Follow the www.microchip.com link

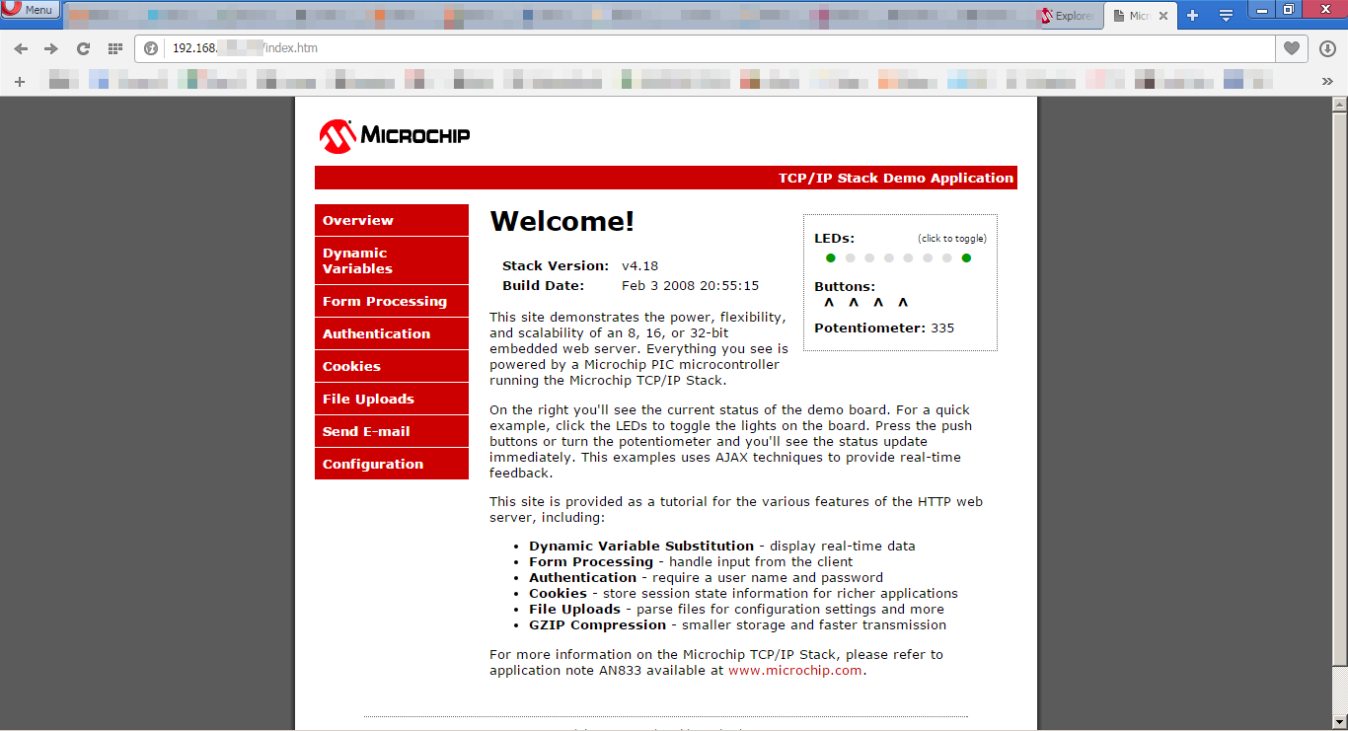click(795, 670)
